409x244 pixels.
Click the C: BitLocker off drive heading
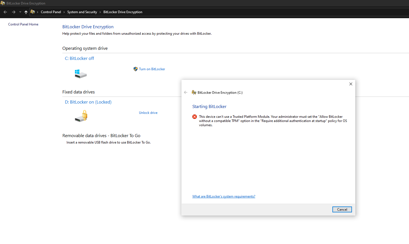(79, 58)
